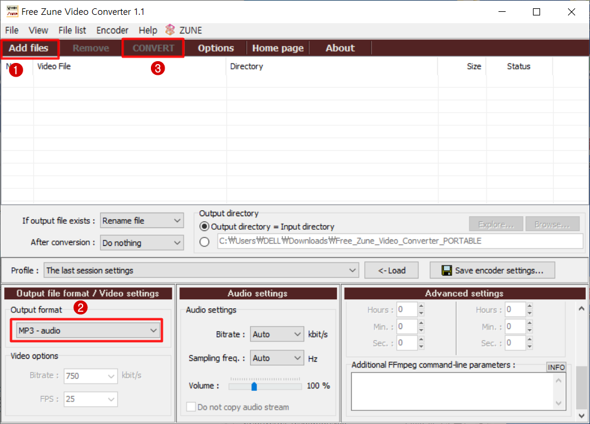Open the ZUNE menu icon
This screenshot has height=424, width=590.
pos(170,30)
